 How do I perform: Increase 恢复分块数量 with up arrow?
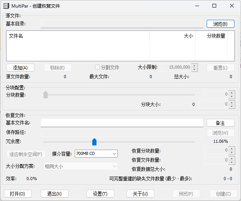231,149
